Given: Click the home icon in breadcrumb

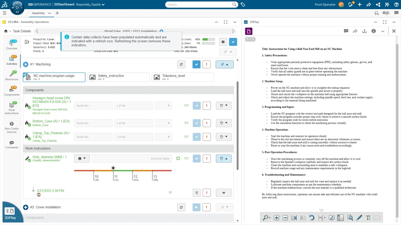Looking at the screenshot, I should (5, 31).
